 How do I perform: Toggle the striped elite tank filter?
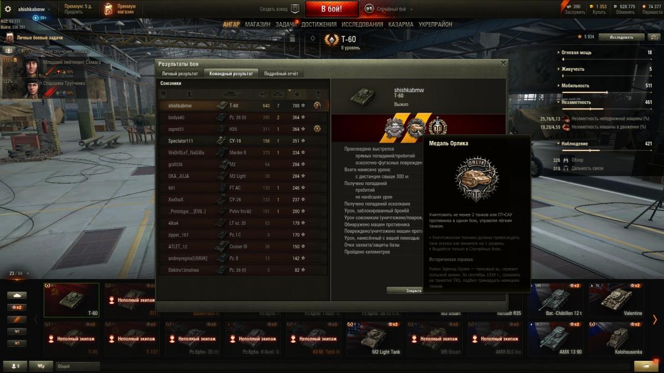click(x=17, y=319)
